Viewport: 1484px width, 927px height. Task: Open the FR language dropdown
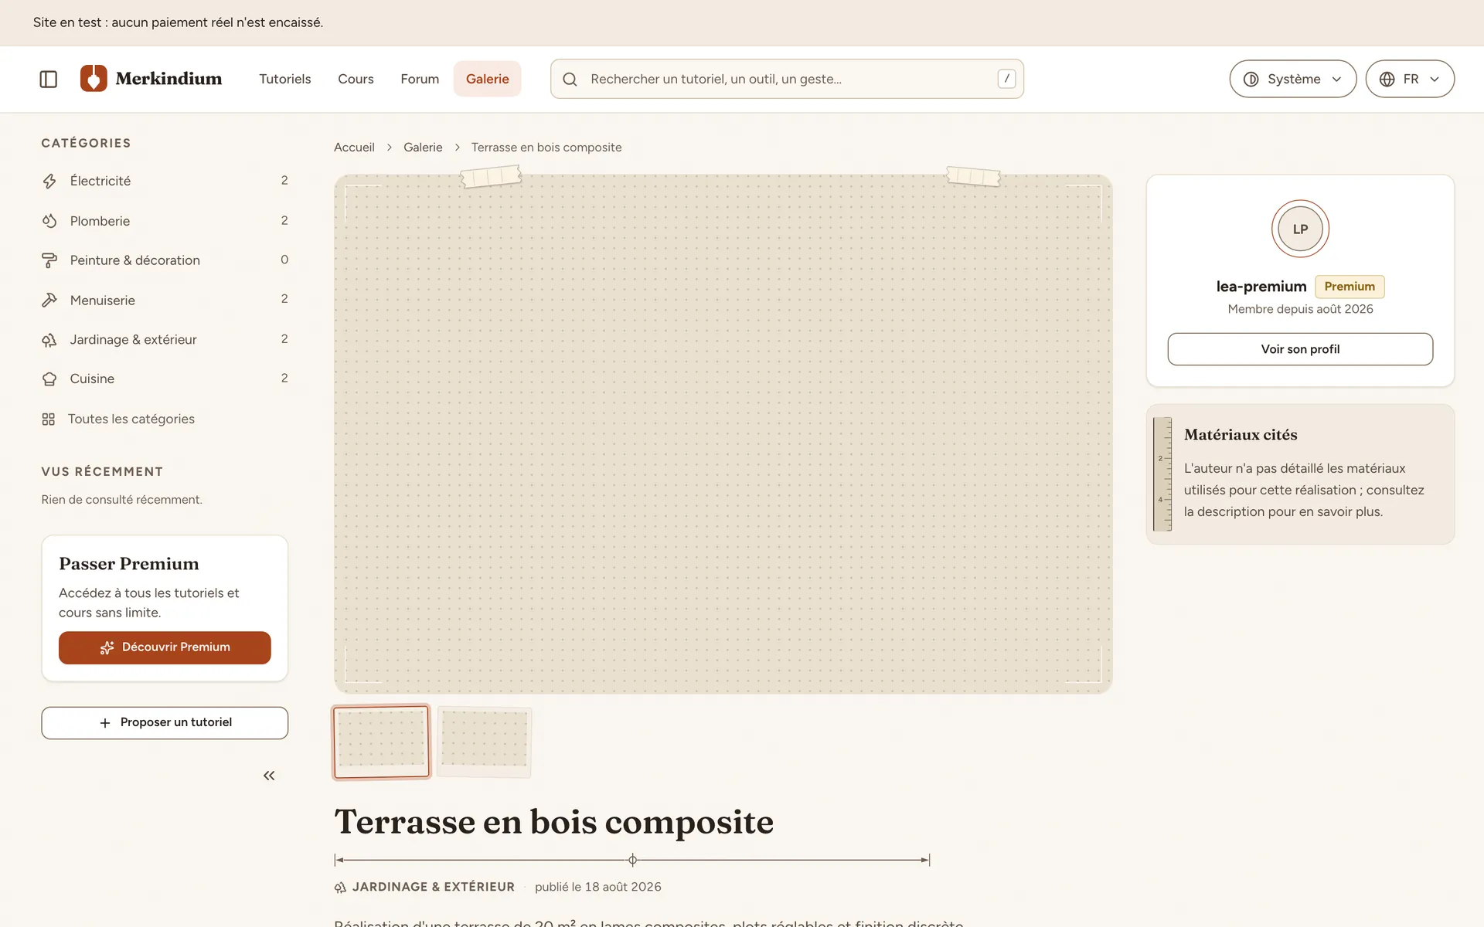(1410, 79)
